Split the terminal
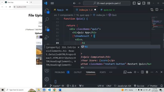 point(142,72)
